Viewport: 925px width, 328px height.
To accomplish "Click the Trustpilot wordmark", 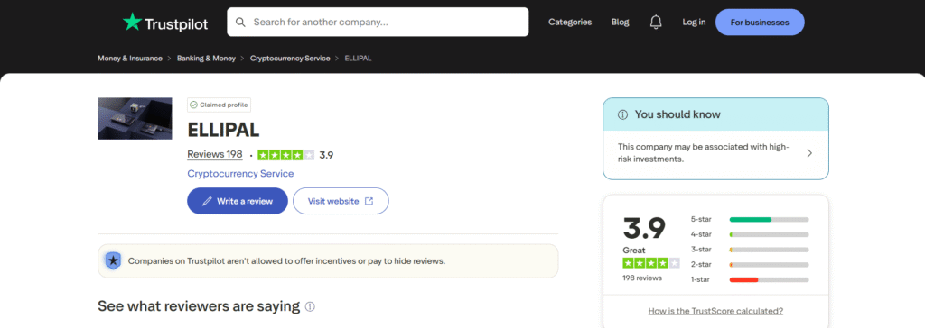I will pyautogui.click(x=177, y=24).
